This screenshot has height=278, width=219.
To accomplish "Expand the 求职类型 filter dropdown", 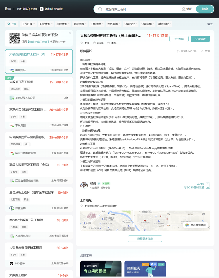I will point(63,24).
